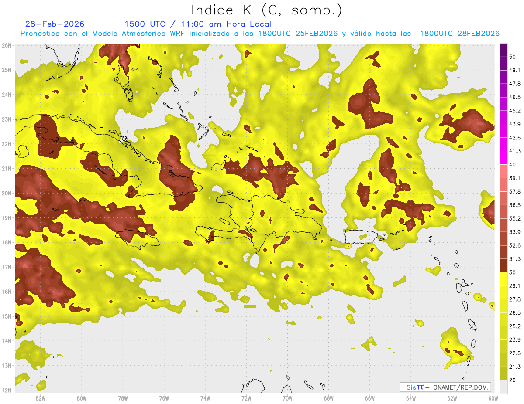
Task: Click the '26.5' colorbar label
Action: tap(514, 313)
